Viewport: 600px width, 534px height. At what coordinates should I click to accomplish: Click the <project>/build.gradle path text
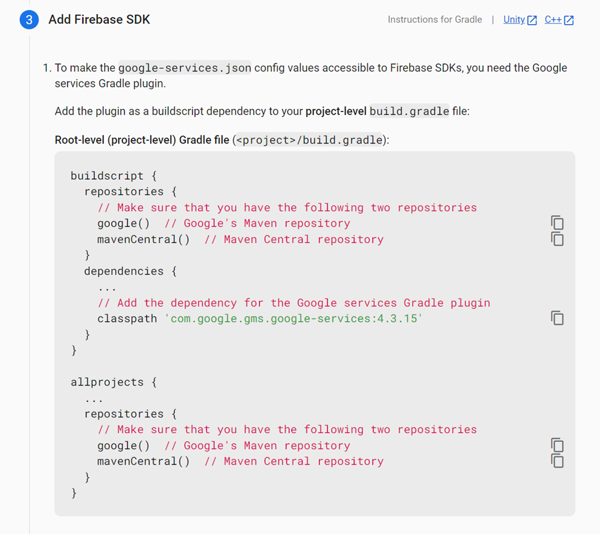point(309,140)
